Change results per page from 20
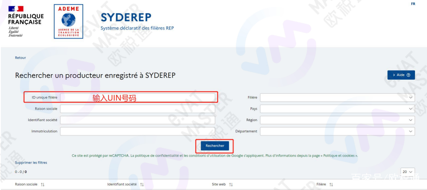 point(408,172)
